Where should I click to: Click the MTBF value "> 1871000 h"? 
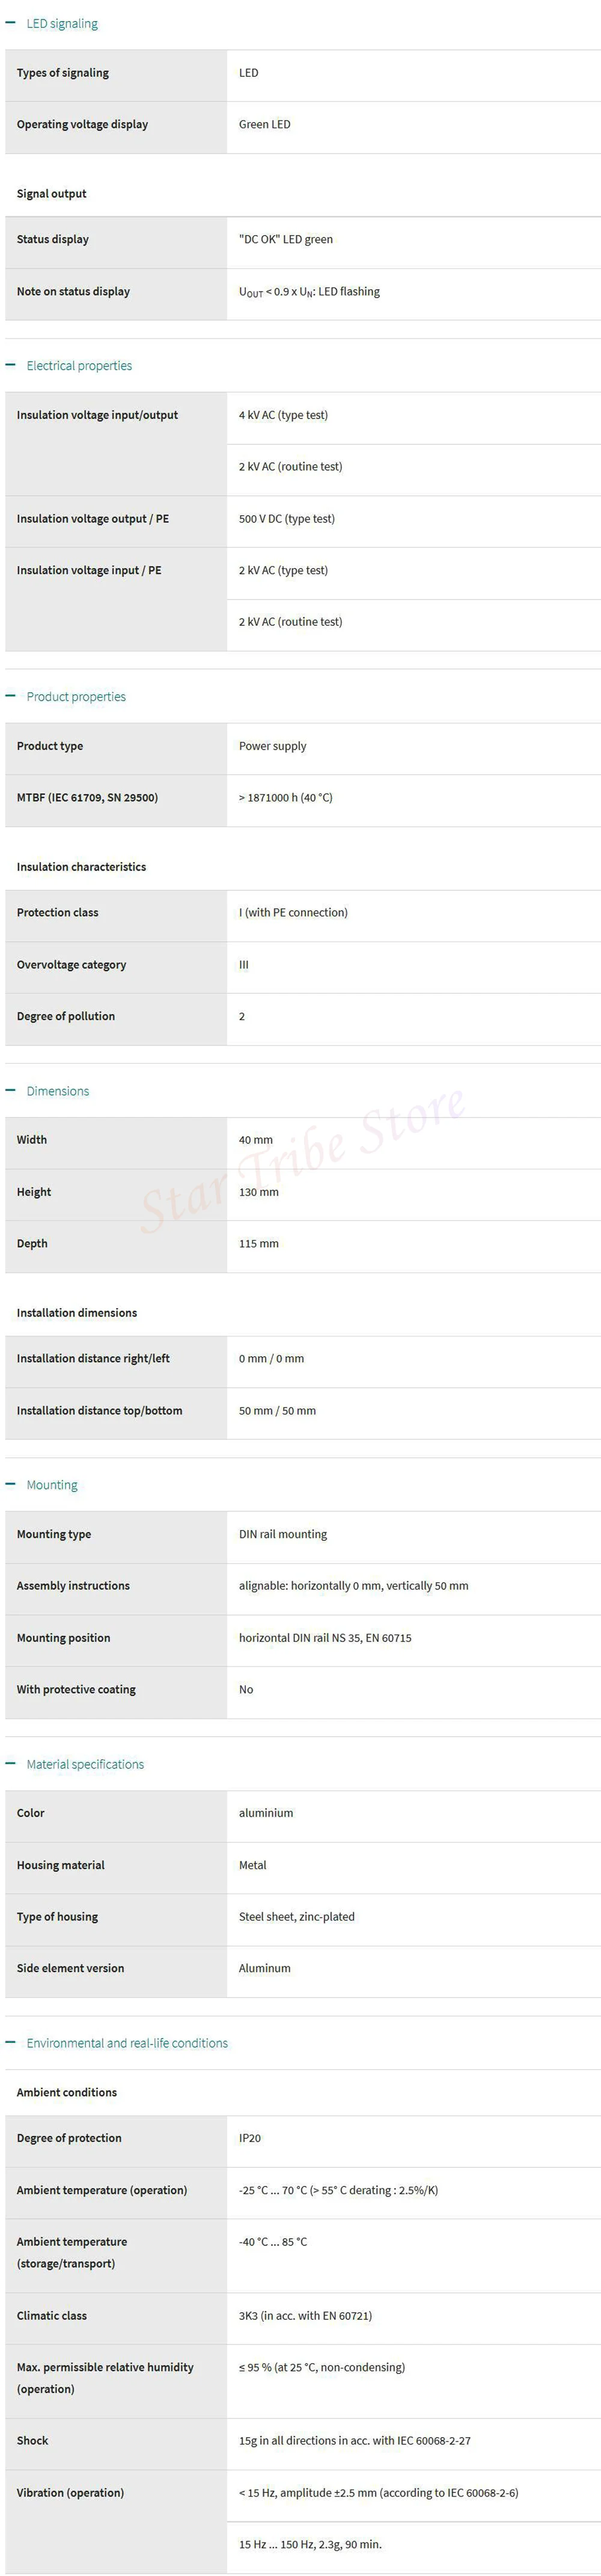(286, 798)
